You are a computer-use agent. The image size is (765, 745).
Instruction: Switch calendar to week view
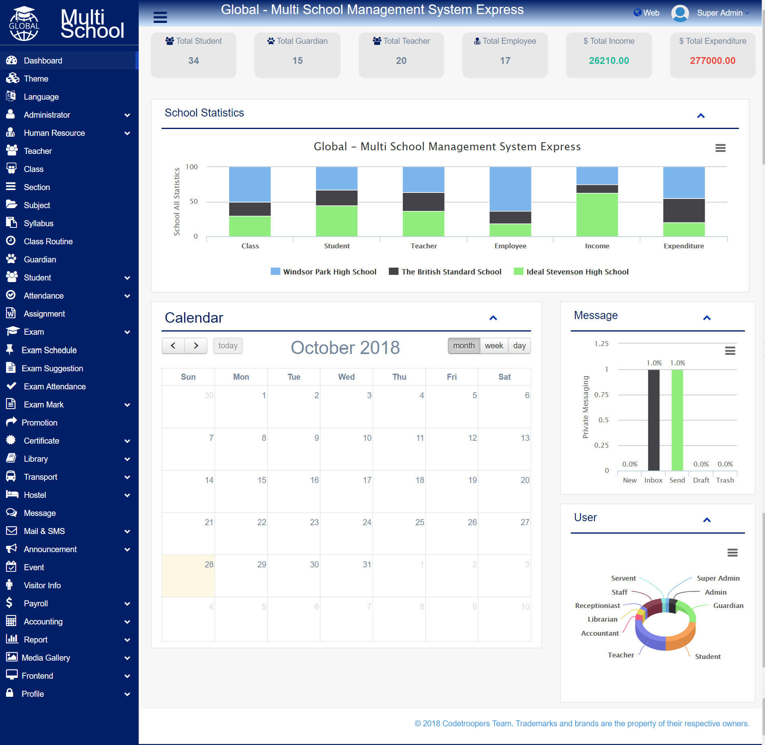tap(494, 346)
